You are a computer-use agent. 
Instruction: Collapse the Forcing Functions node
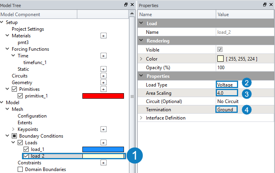(7, 49)
